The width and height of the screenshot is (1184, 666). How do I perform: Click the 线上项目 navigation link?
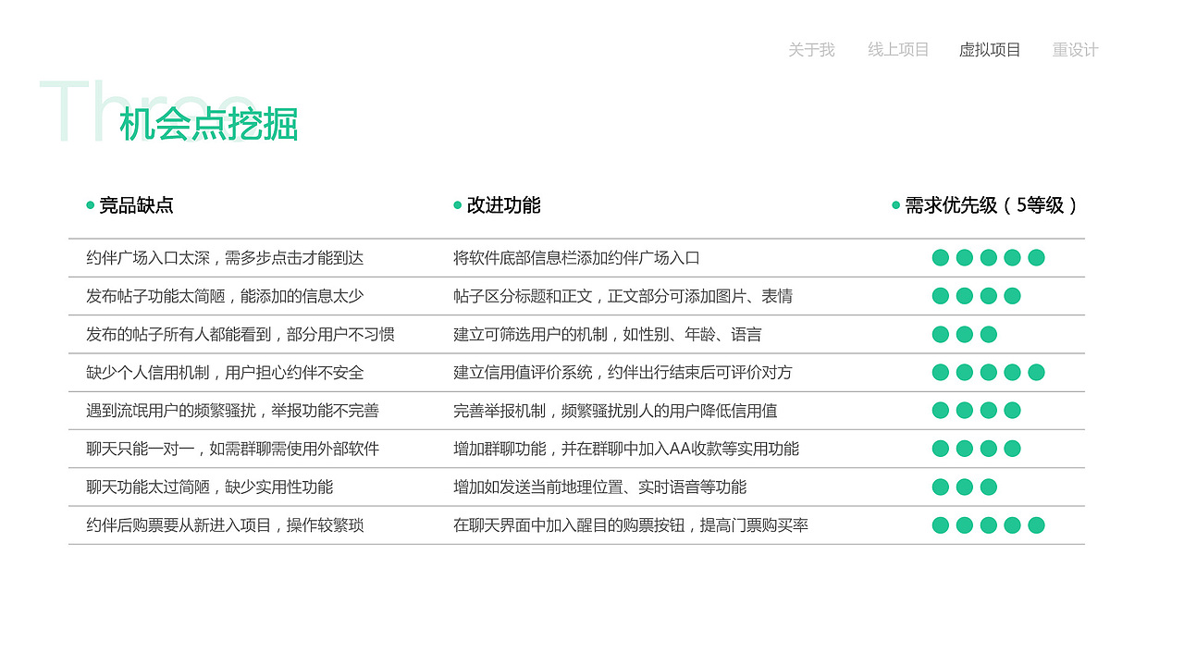click(x=897, y=50)
